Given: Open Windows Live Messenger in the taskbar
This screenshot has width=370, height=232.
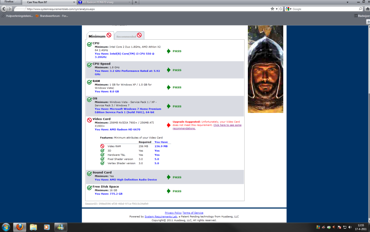Looking at the screenshot, I should click(x=61, y=227).
